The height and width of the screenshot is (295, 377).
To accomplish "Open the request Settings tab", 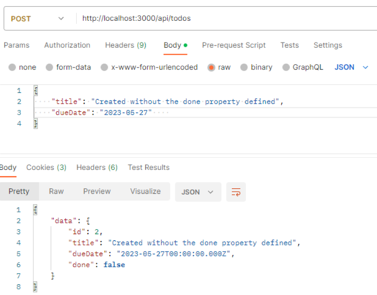I will point(328,45).
